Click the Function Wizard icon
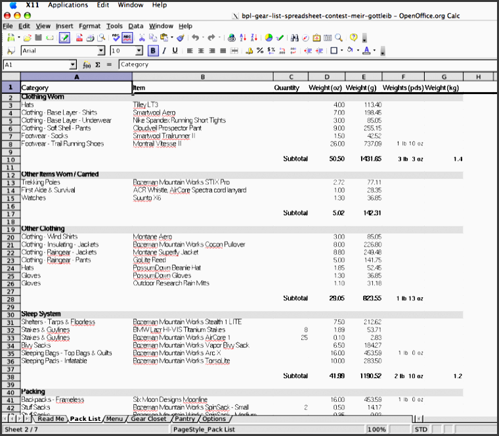 click(87, 64)
